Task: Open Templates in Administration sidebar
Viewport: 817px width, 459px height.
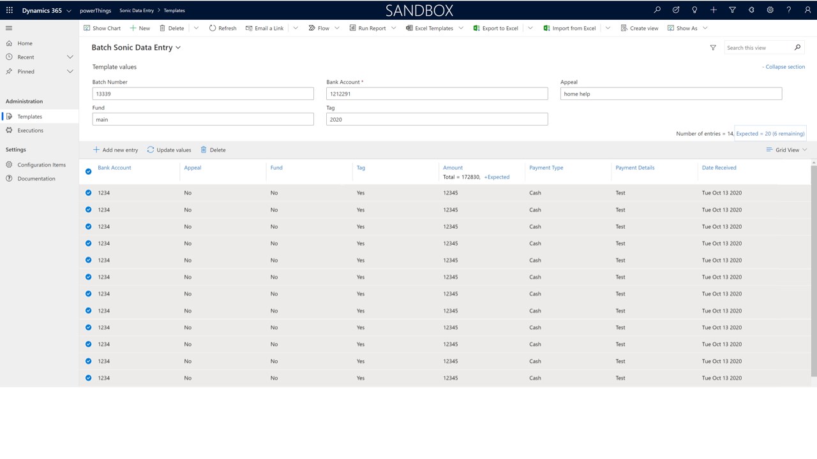Action: pyautogui.click(x=40, y=117)
